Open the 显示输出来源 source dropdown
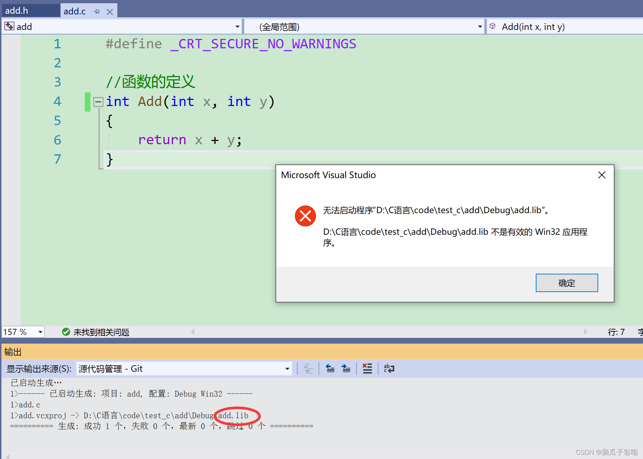643x459 pixels. pyautogui.click(x=184, y=368)
